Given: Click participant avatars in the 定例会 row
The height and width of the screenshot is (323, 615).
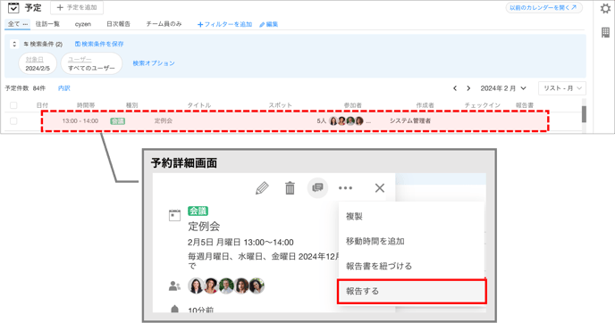Looking at the screenshot, I should [x=346, y=121].
